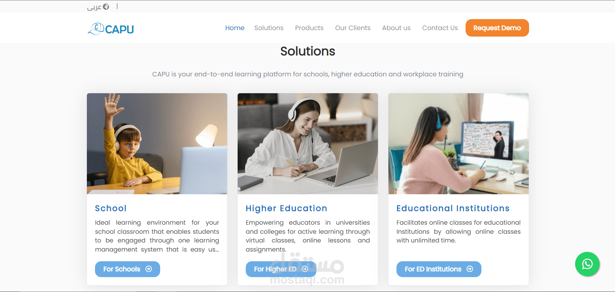Open the Contact Us page
Image resolution: width=615 pixels, height=292 pixels.
point(440,28)
